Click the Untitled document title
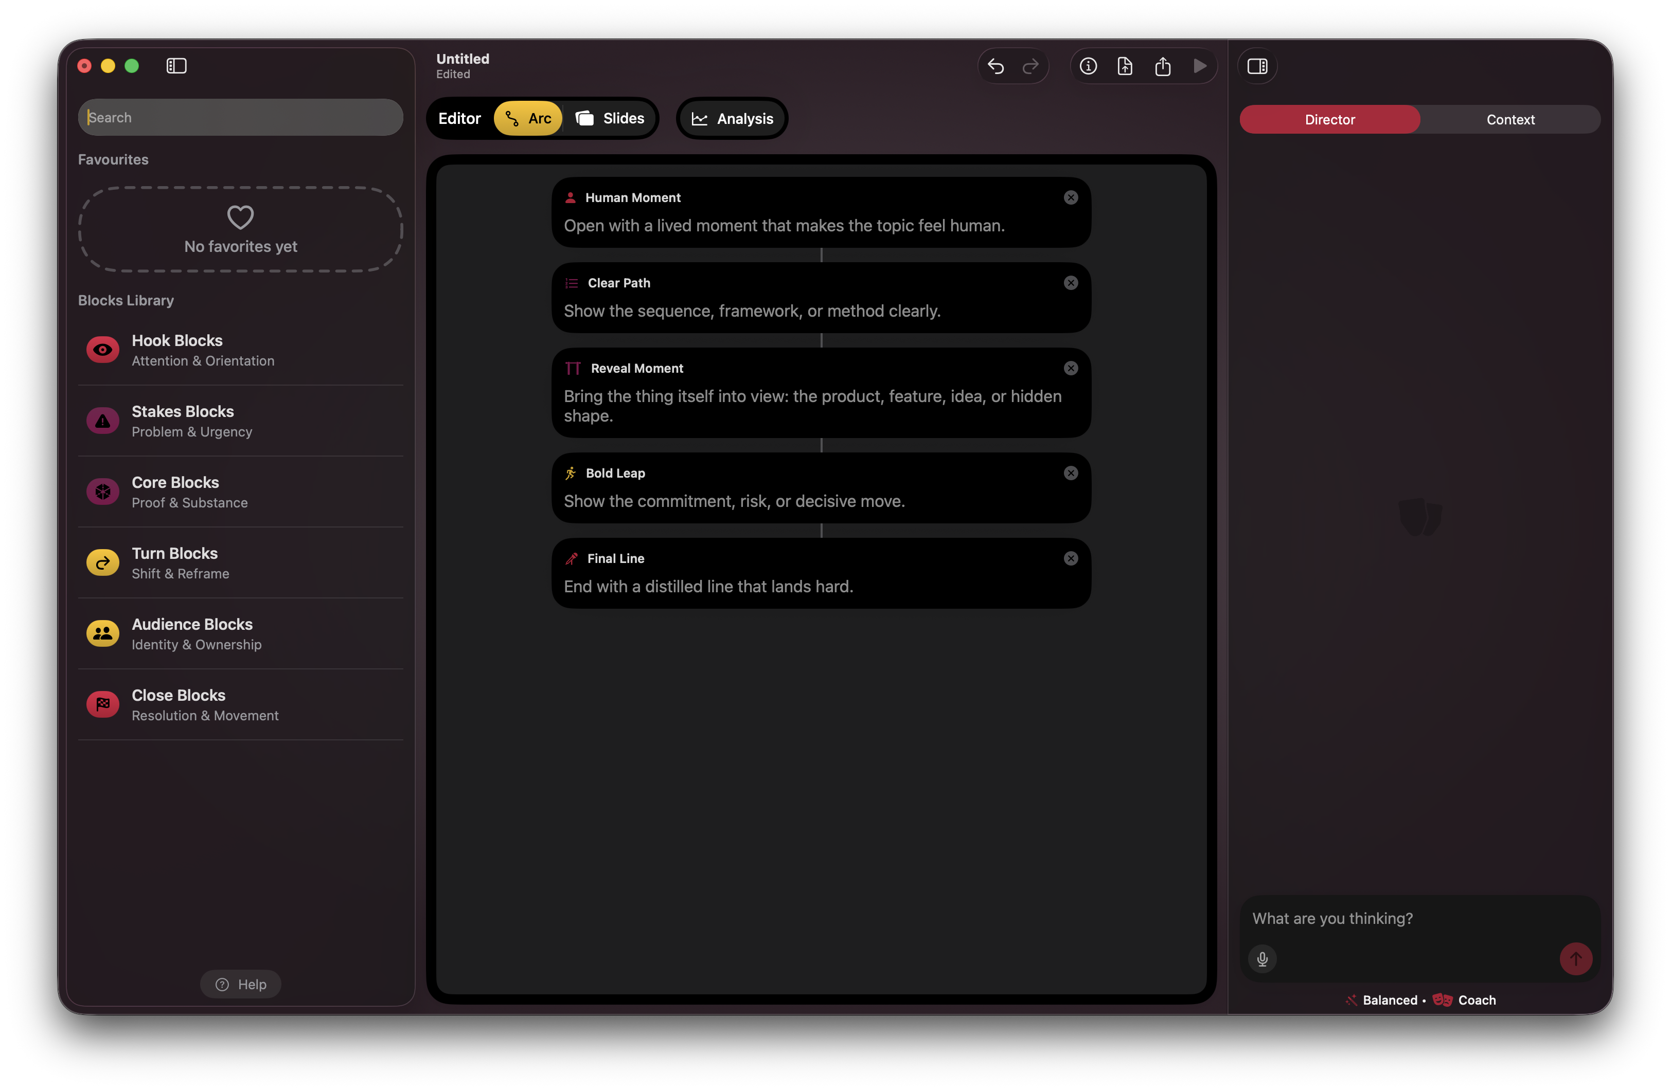This screenshot has height=1091, width=1671. pos(463,59)
